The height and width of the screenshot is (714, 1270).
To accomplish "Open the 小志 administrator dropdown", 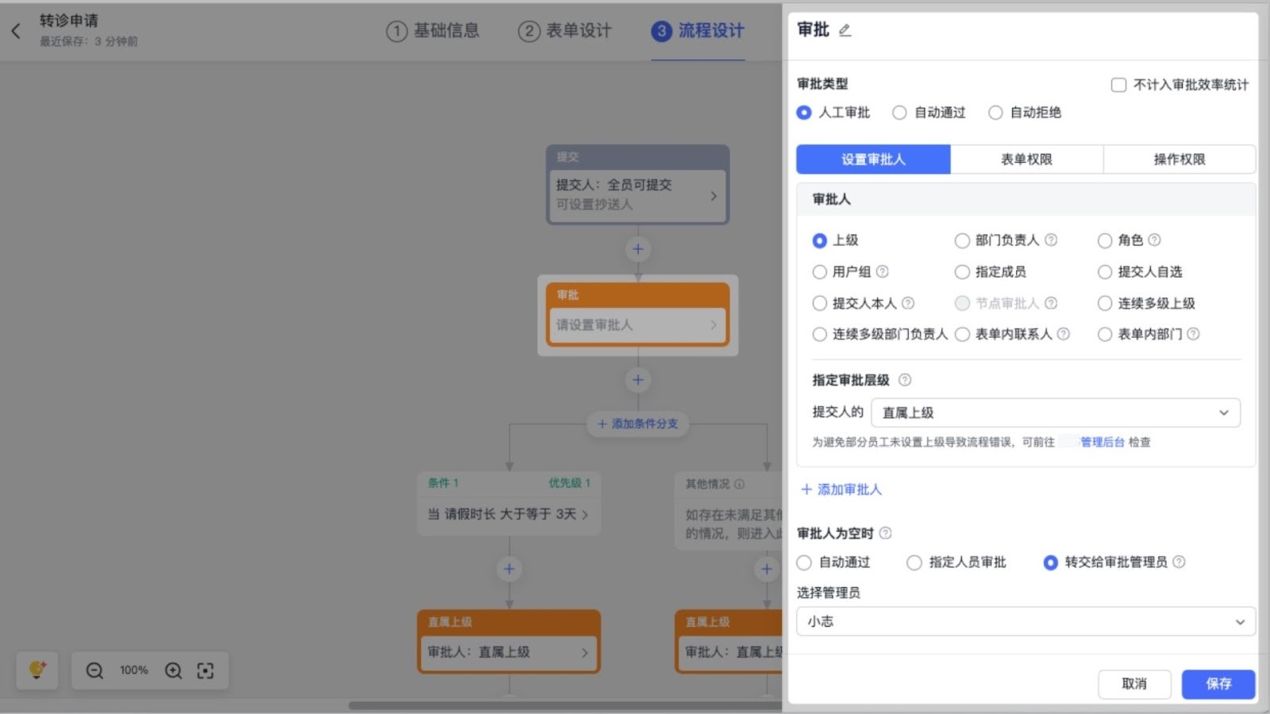I will pyautogui.click(x=1026, y=621).
